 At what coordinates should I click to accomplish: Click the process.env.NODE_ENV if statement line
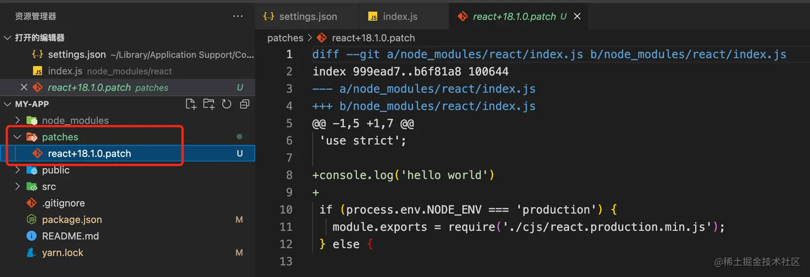(x=469, y=209)
